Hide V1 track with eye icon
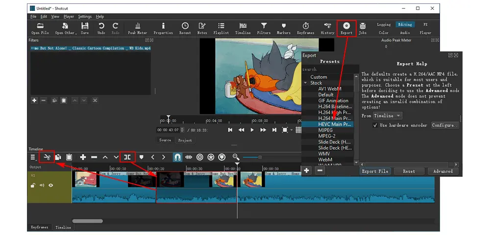The width and height of the screenshot is (490, 235). click(x=50, y=186)
